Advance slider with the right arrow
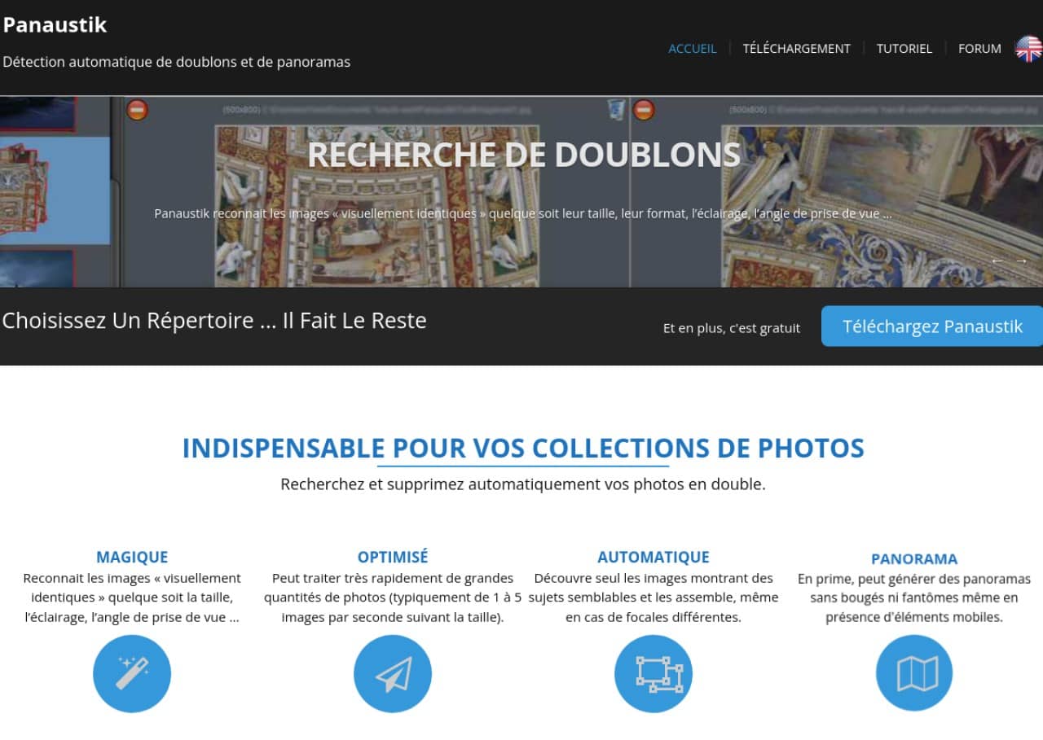The height and width of the screenshot is (740, 1043). [1021, 261]
